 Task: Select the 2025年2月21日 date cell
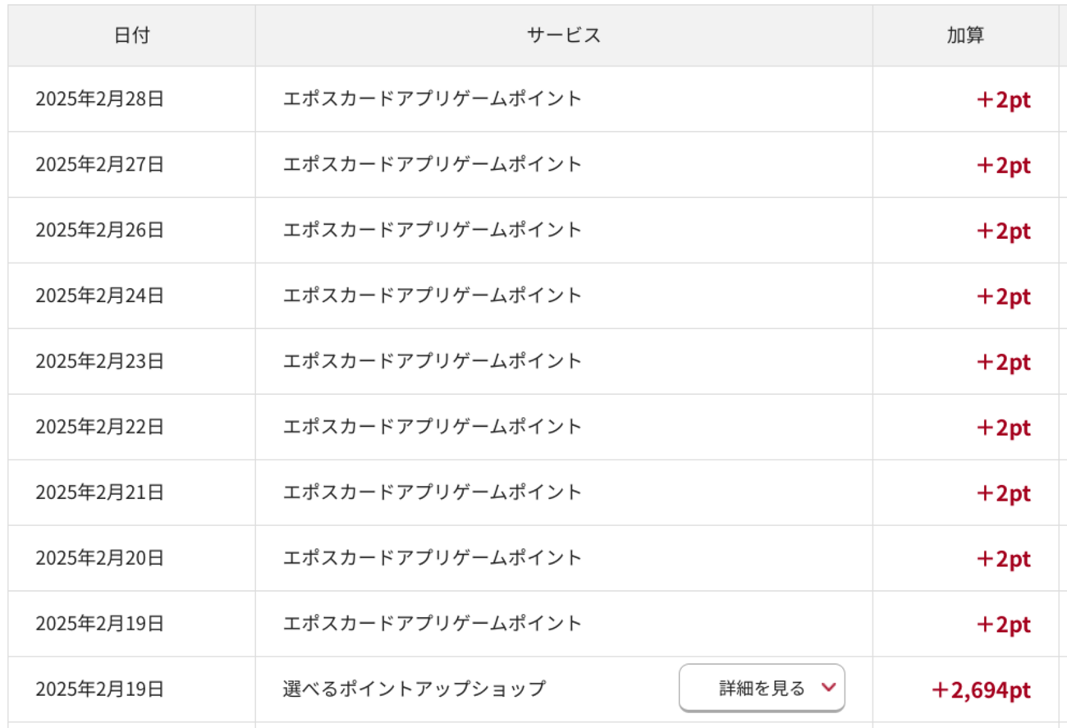click(x=100, y=492)
